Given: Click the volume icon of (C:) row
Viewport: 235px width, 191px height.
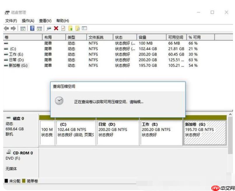Looking at the screenshot, I should (x=6, y=49).
